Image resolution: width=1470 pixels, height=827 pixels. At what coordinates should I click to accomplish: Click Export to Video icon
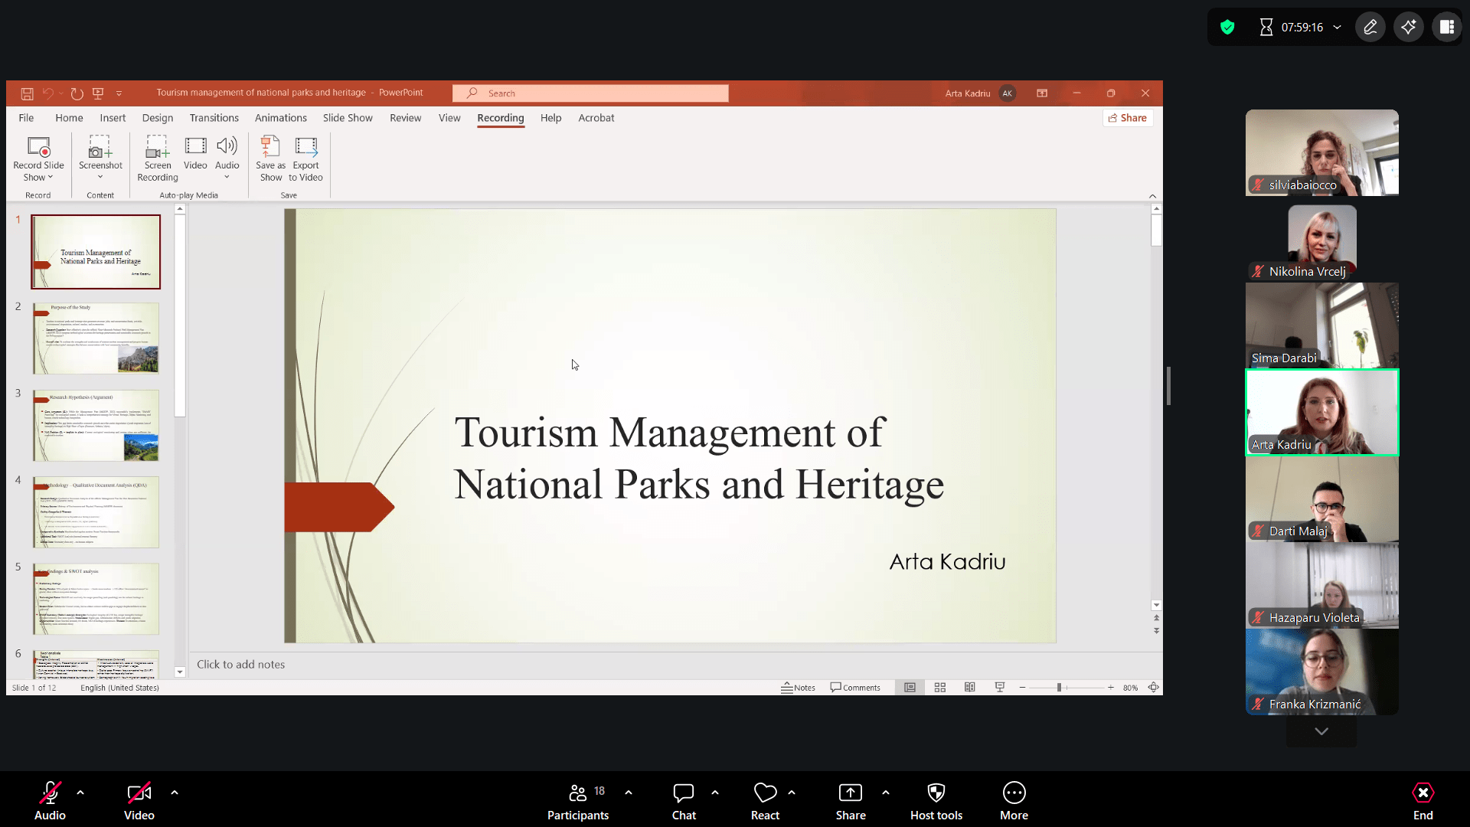[305, 147]
